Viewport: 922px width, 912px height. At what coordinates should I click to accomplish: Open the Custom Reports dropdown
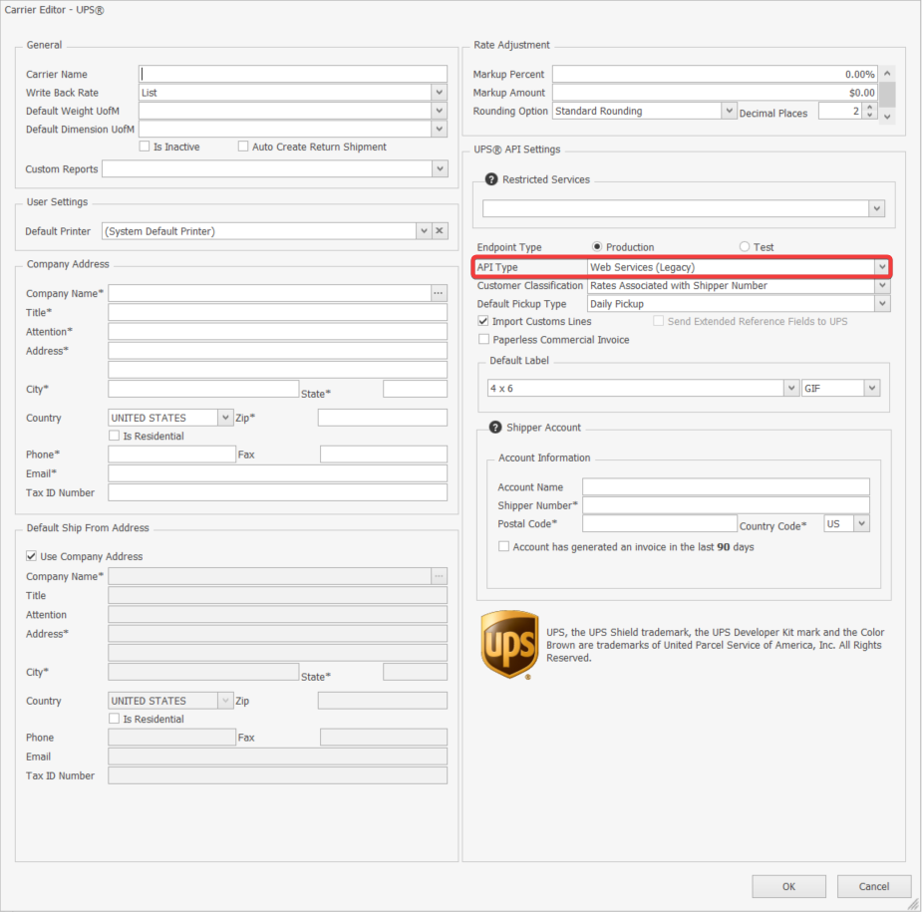pyautogui.click(x=439, y=169)
